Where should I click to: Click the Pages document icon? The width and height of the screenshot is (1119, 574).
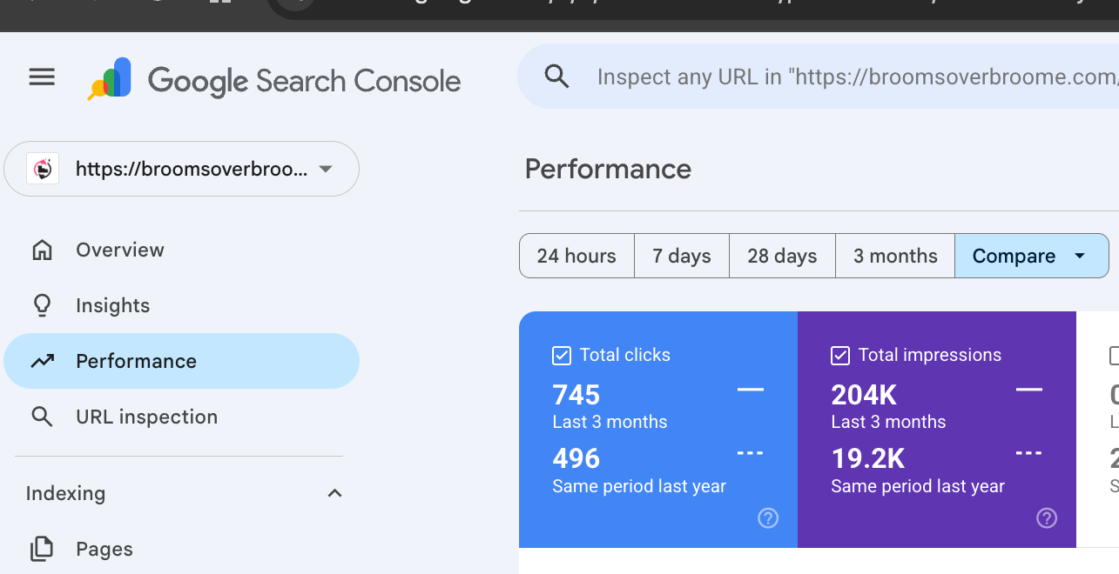pos(42,549)
